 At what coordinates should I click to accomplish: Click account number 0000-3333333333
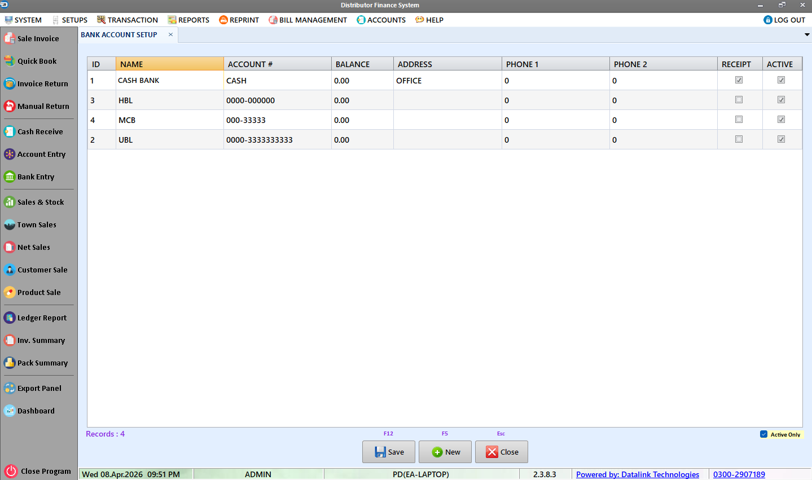point(278,139)
